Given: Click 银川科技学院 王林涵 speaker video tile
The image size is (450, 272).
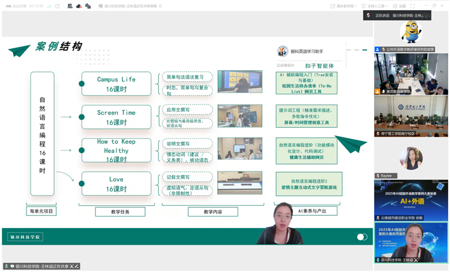Looking at the screenshot, I should tap(411, 243).
